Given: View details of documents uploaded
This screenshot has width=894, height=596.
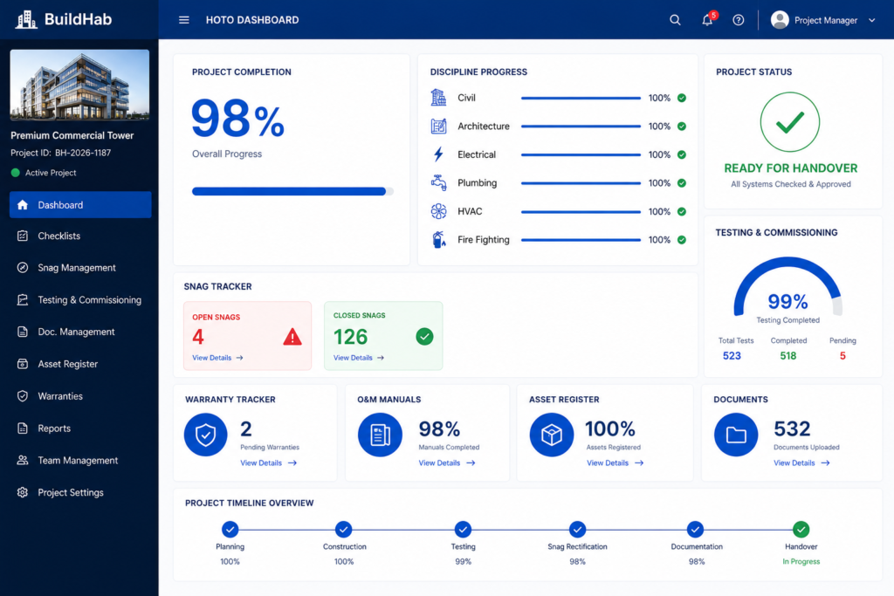Looking at the screenshot, I should [x=801, y=463].
